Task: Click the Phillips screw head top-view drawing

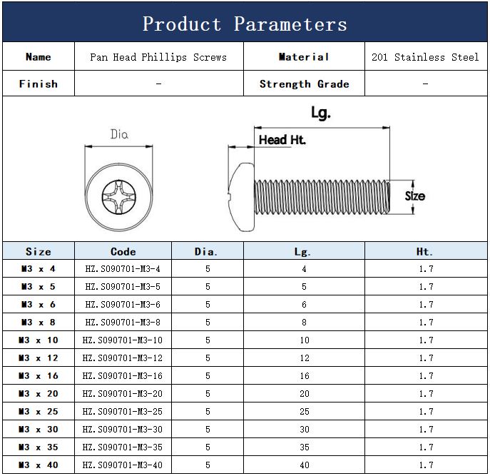Action: (120, 196)
